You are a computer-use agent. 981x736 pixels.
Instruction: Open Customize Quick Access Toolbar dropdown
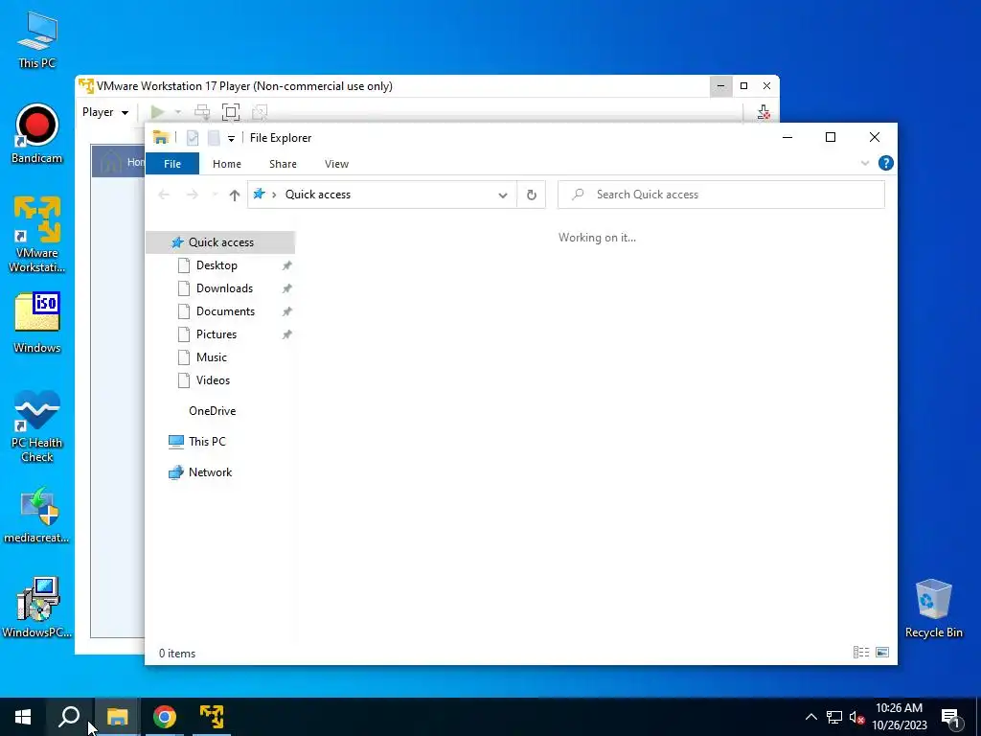(231, 138)
